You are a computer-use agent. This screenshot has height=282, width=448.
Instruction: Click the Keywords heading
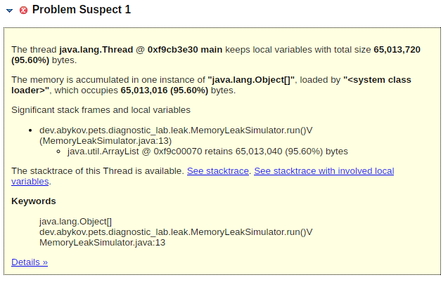34,201
